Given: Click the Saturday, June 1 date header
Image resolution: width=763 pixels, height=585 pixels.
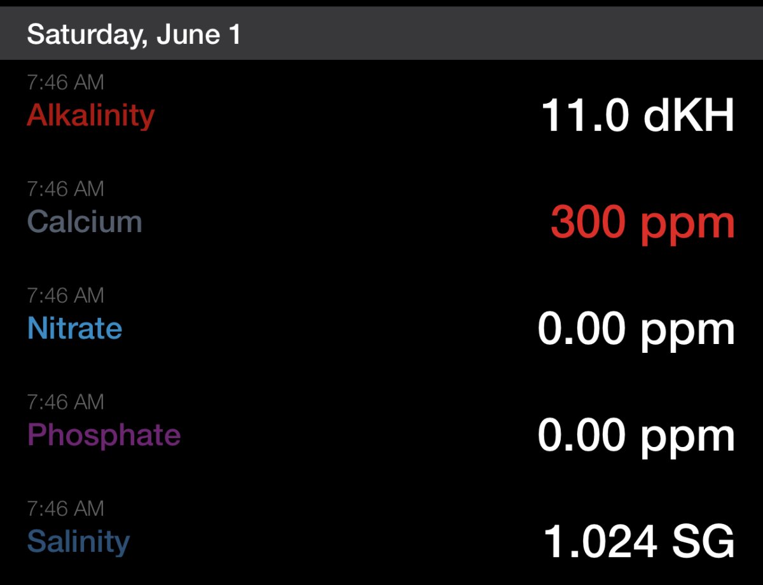Looking at the screenshot, I should pos(134,34).
